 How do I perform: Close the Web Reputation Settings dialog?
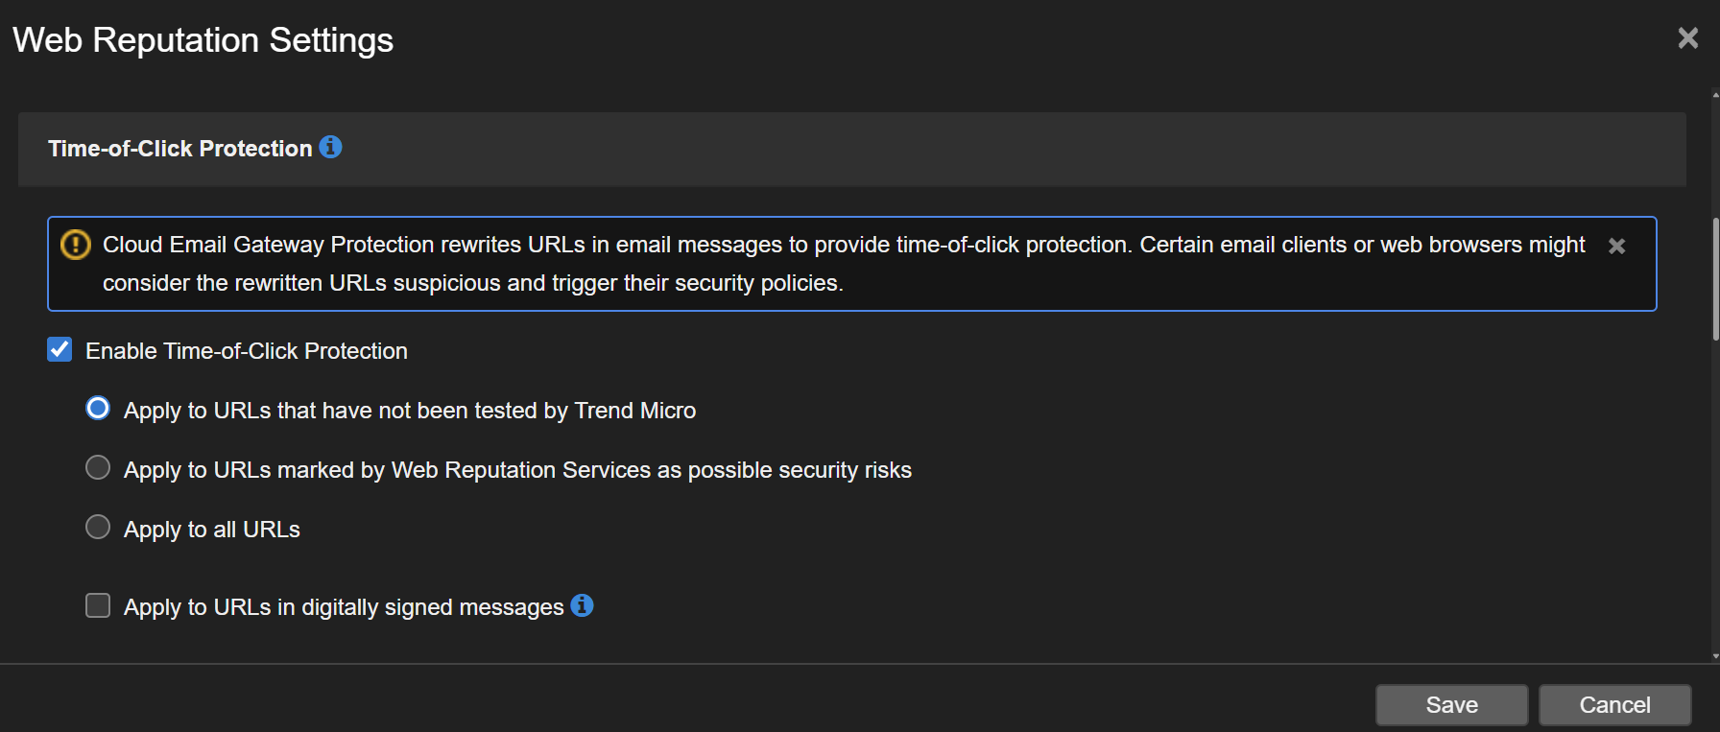pos(1687,38)
